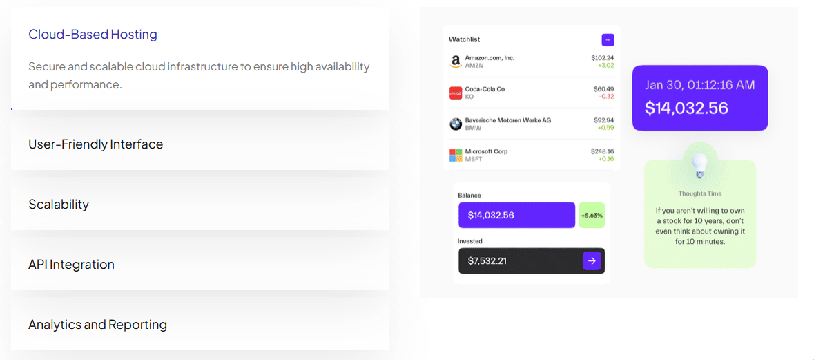Expand the Scalability accordion item
Image resolution: width=814 pixels, height=360 pixels.
point(200,204)
